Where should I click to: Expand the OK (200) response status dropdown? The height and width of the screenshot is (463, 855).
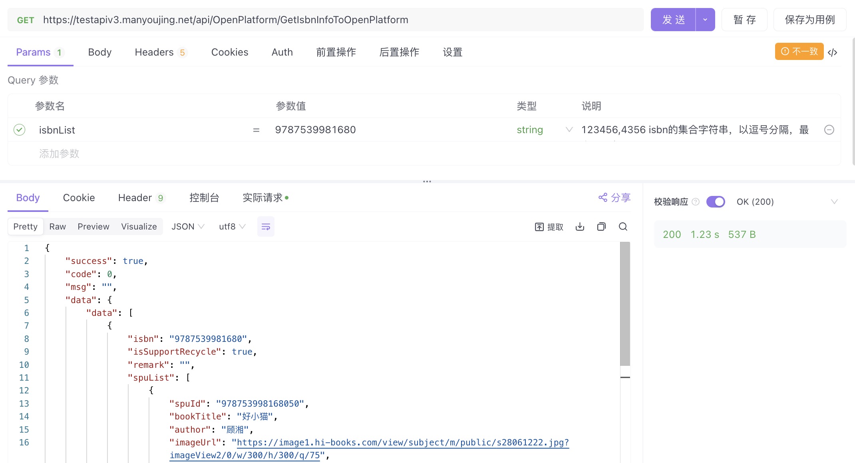click(834, 202)
